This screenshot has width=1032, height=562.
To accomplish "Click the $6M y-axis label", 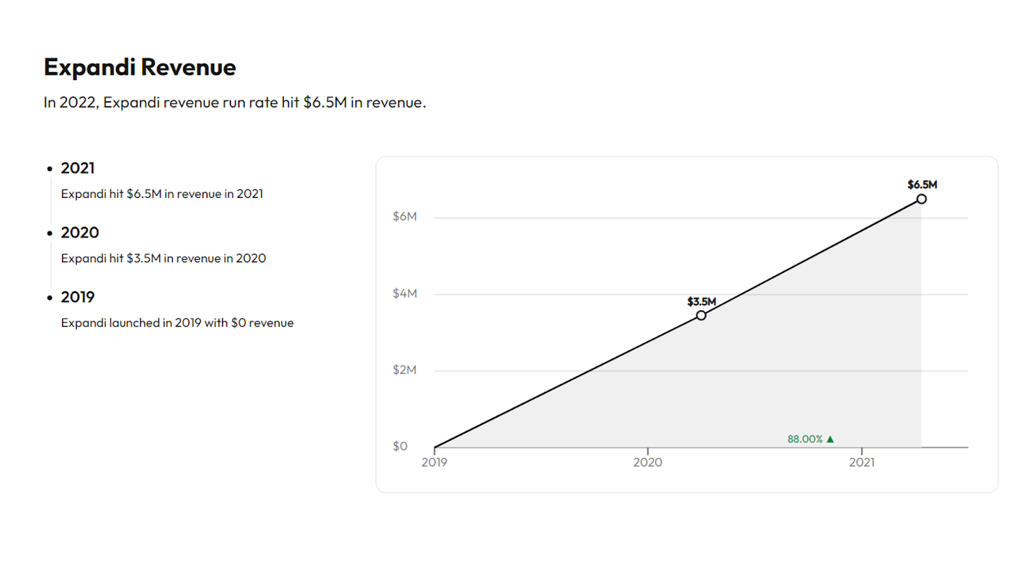I will coord(405,217).
